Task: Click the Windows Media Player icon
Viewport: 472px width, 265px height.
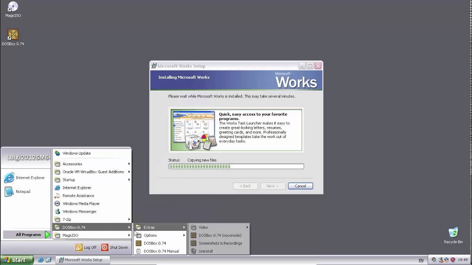Action: tap(58, 204)
